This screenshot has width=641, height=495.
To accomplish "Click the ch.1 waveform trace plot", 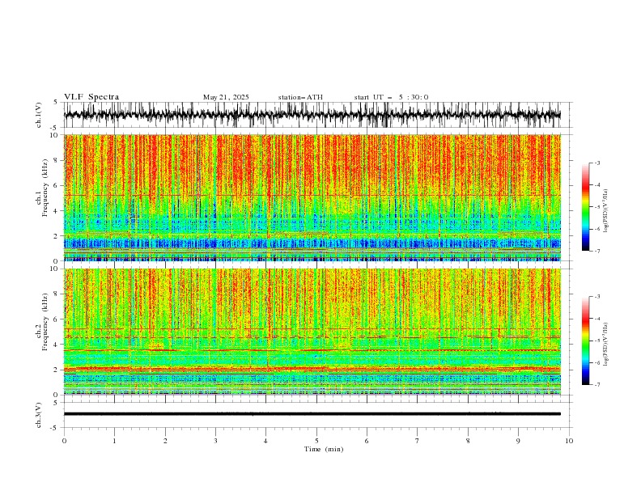I will coord(312,115).
